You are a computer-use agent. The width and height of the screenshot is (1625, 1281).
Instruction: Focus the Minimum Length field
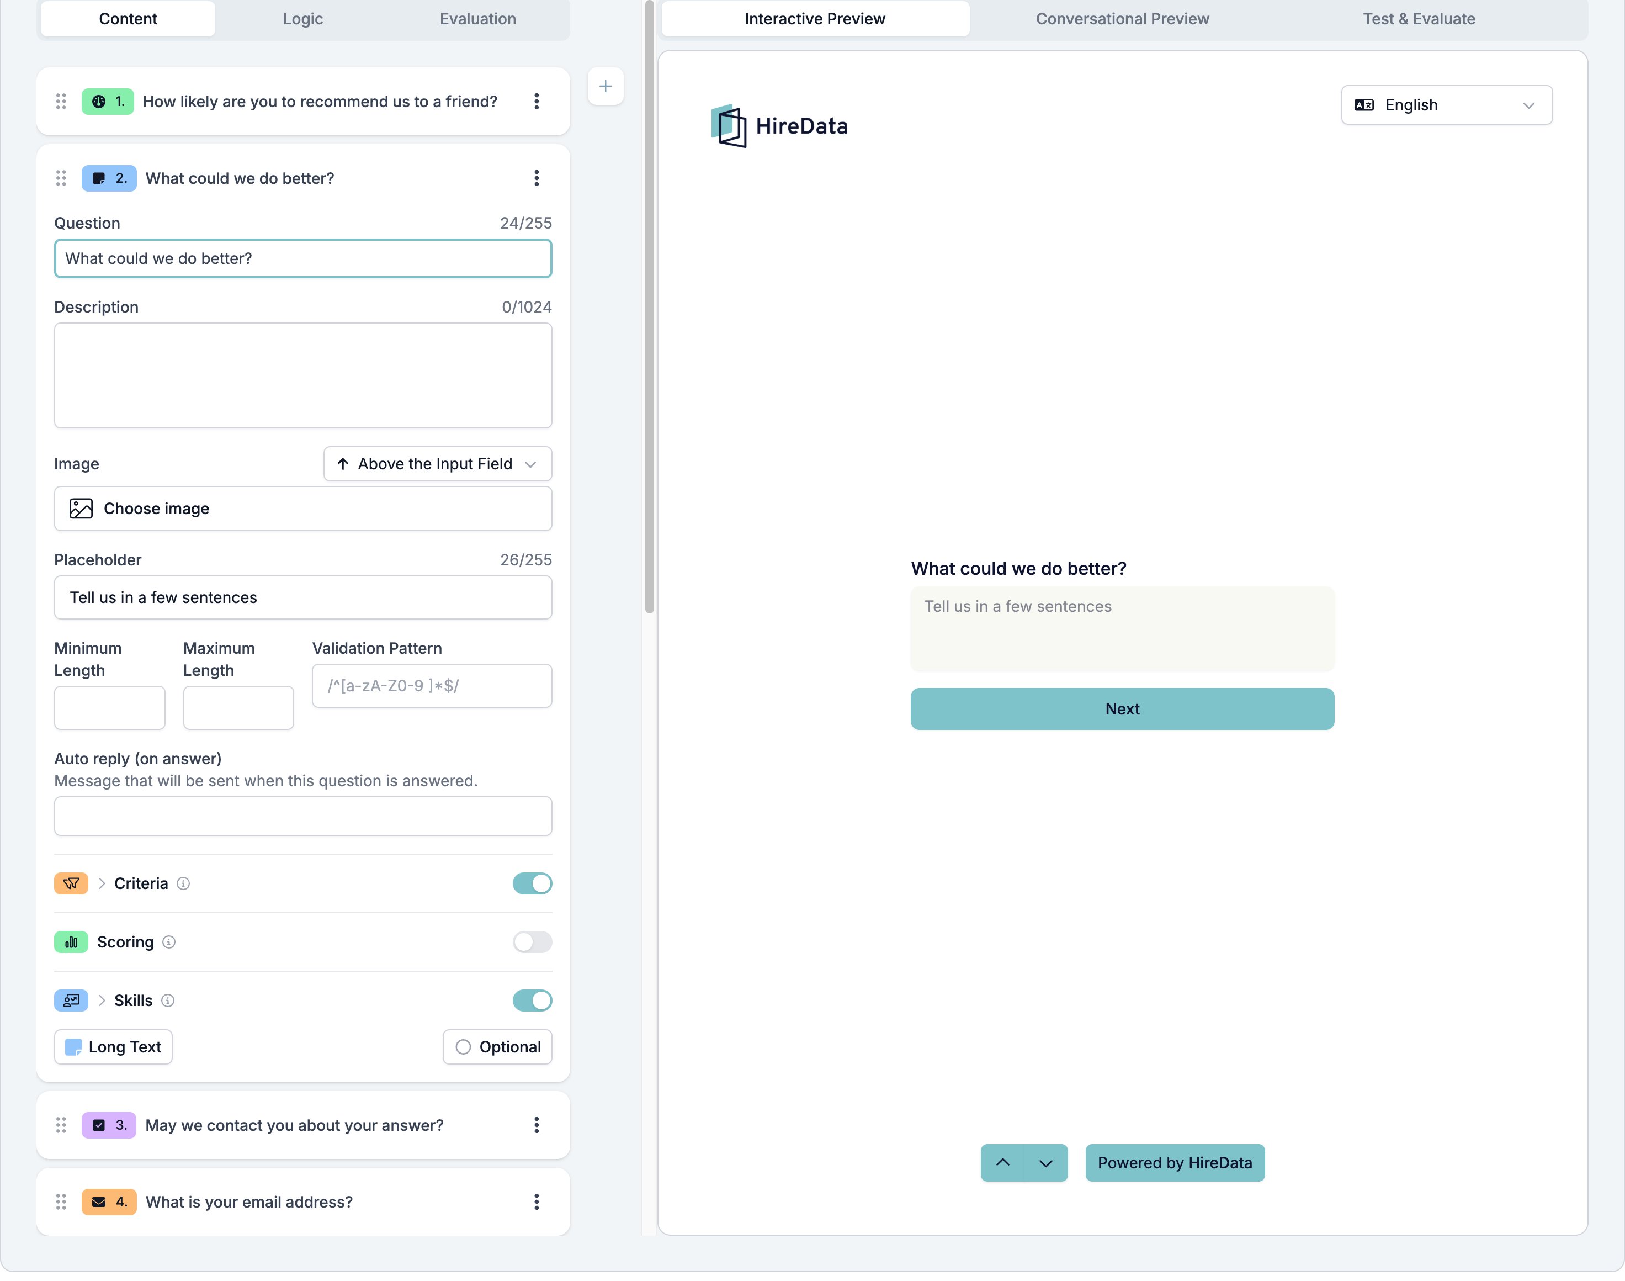(x=109, y=708)
